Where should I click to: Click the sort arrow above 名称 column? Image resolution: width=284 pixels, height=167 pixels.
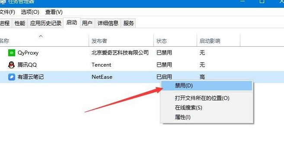[41, 36]
